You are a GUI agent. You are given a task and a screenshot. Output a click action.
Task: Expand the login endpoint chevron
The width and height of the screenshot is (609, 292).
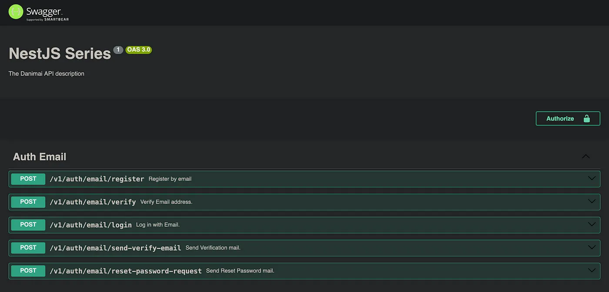click(592, 224)
